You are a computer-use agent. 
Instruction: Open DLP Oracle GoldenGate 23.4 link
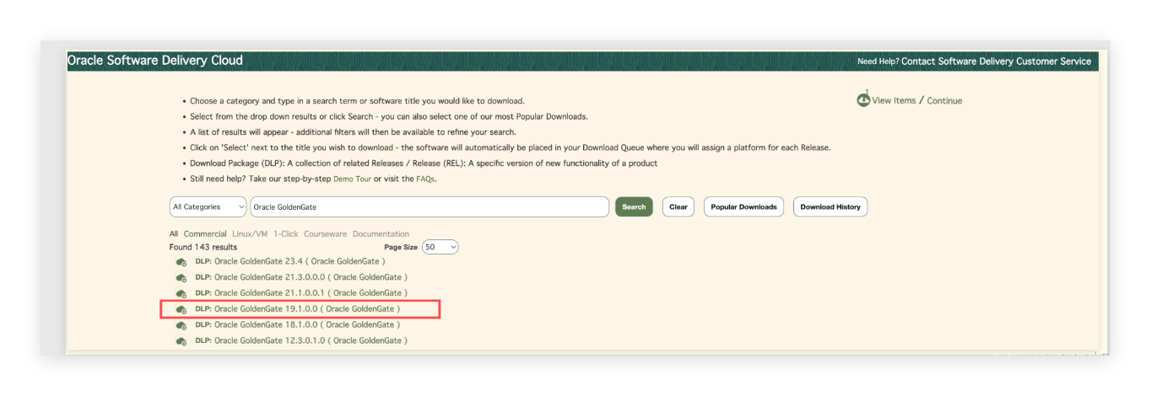289,262
